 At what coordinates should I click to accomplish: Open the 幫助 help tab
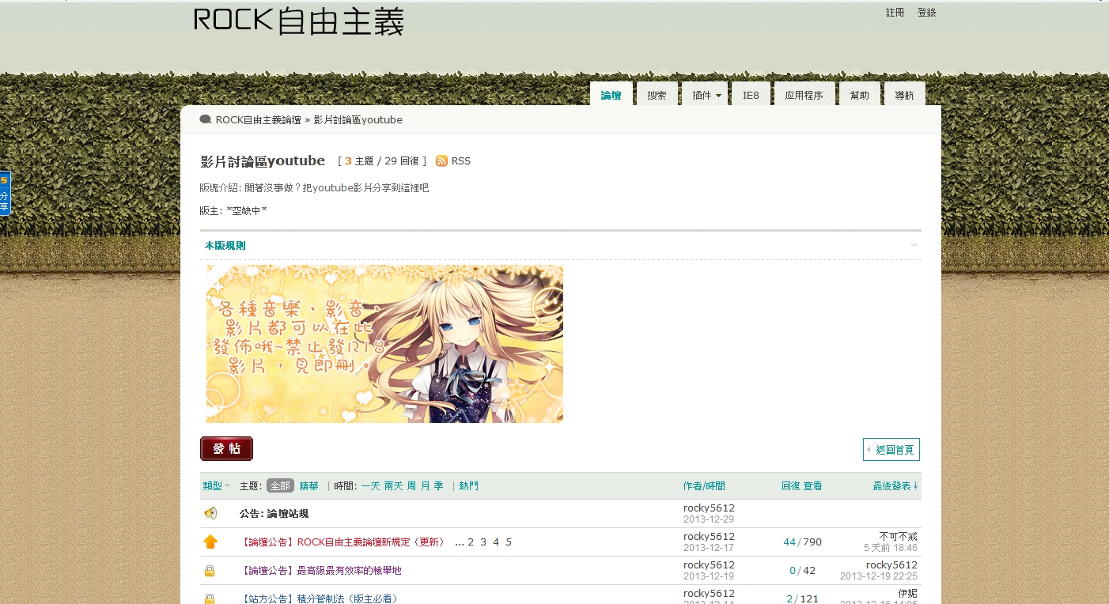coord(860,95)
